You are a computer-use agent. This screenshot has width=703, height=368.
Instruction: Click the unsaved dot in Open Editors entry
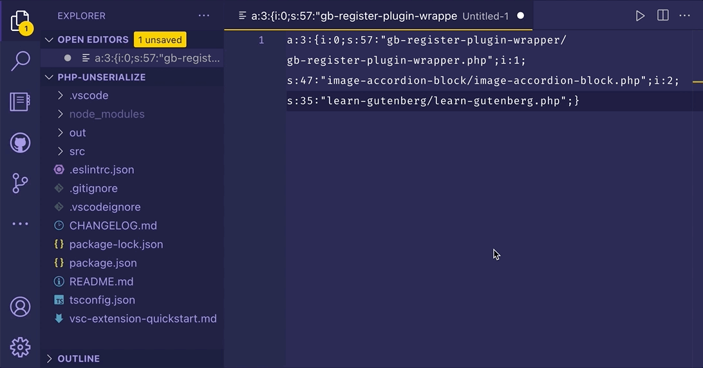point(68,59)
